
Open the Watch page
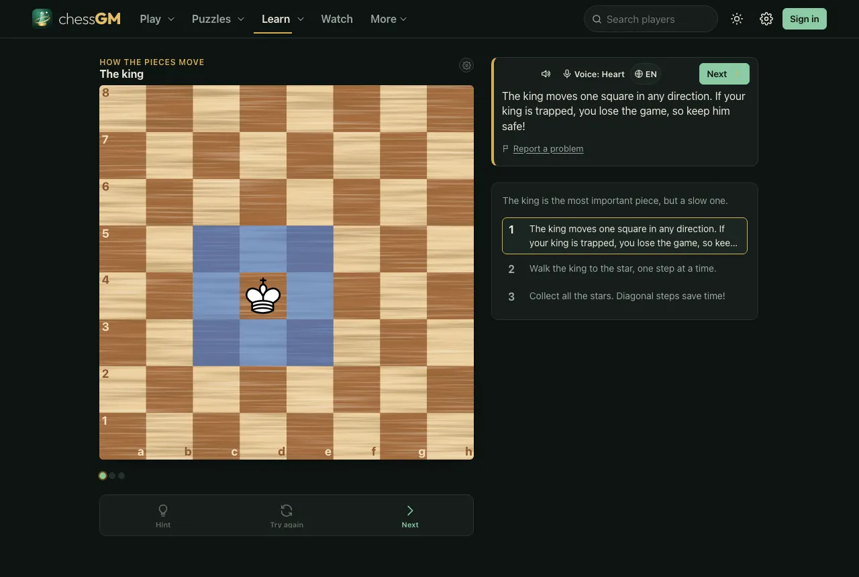coord(337,19)
